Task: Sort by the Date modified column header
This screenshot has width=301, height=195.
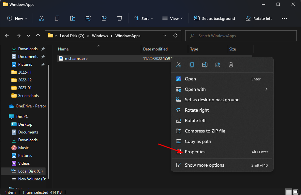Action: (x=164, y=49)
